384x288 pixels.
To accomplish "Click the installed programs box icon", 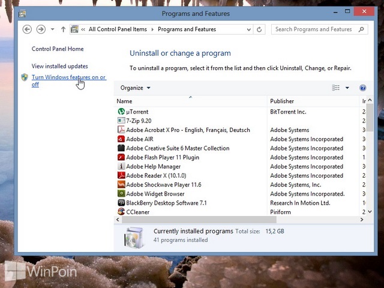I will [134, 238].
